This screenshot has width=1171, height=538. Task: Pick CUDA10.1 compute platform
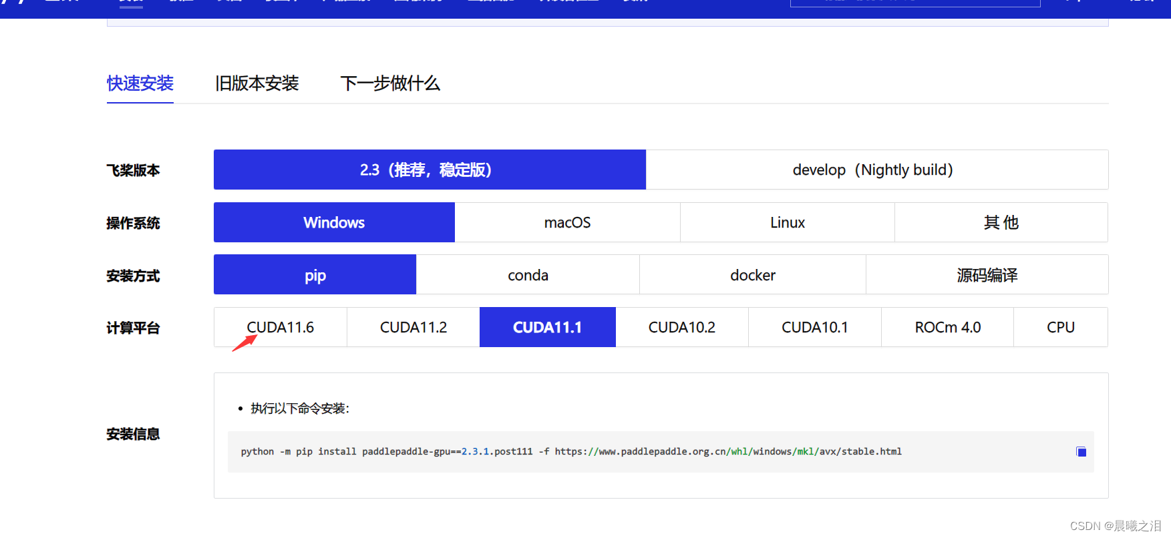coord(815,327)
